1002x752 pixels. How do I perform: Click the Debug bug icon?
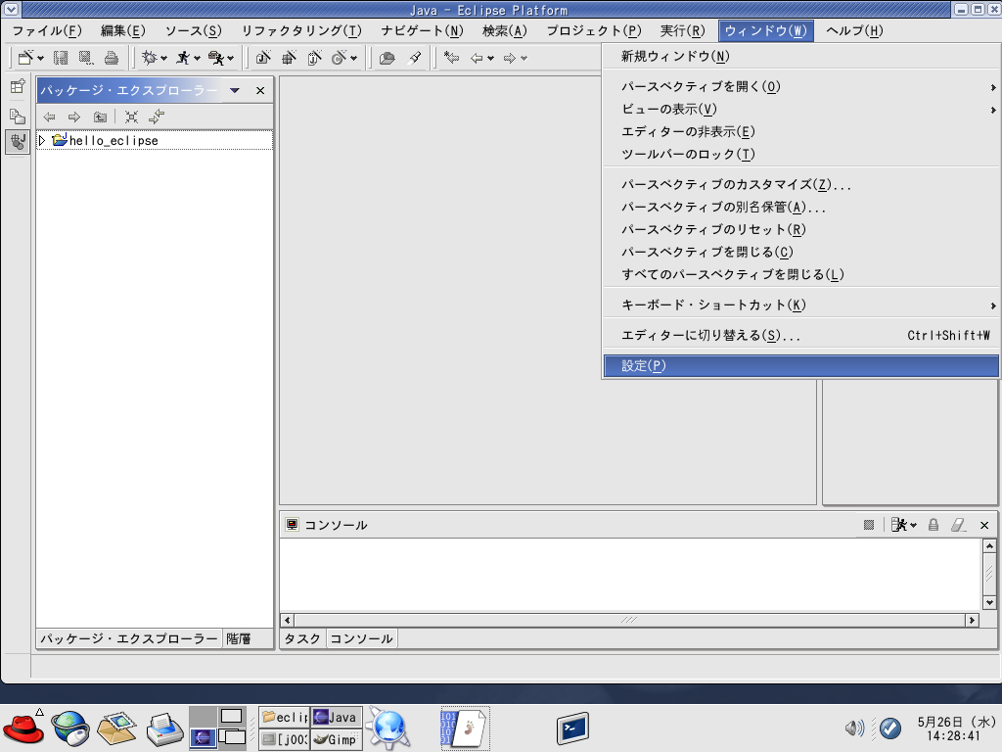point(149,58)
